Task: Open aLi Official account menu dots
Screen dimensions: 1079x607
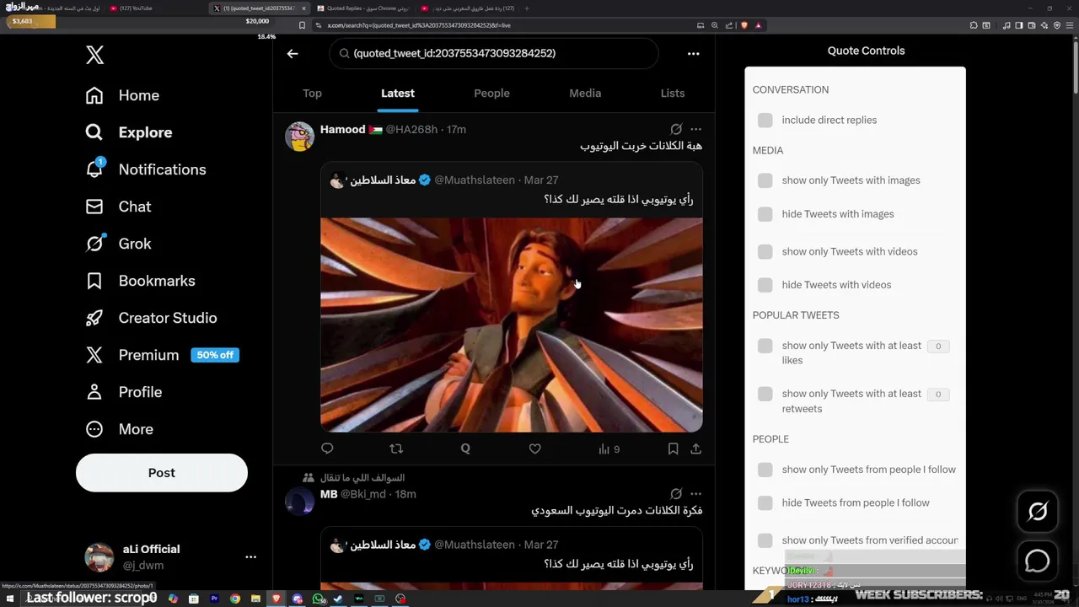Action: coord(250,557)
